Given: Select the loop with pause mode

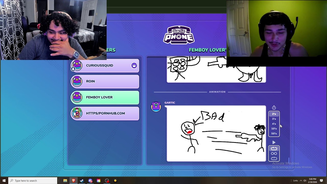Looking at the screenshot, I should tap(274, 158).
